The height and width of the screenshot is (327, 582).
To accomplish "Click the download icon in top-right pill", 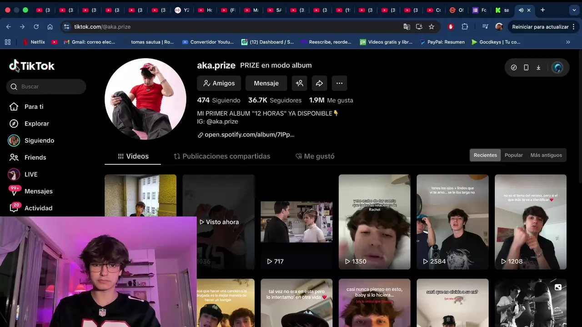I will (x=538, y=68).
